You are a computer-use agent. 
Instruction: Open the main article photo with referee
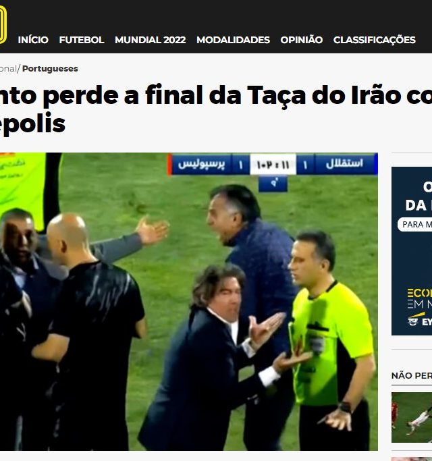tap(189, 301)
